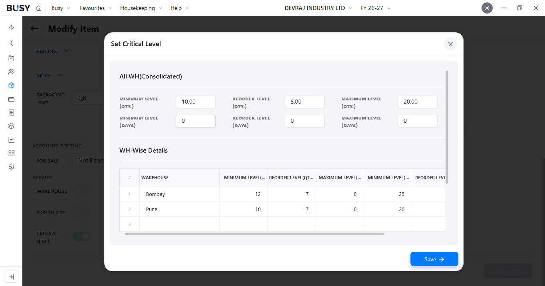Open the shopping bag sidebar icon
545x286 pixels.
point(11,58)
